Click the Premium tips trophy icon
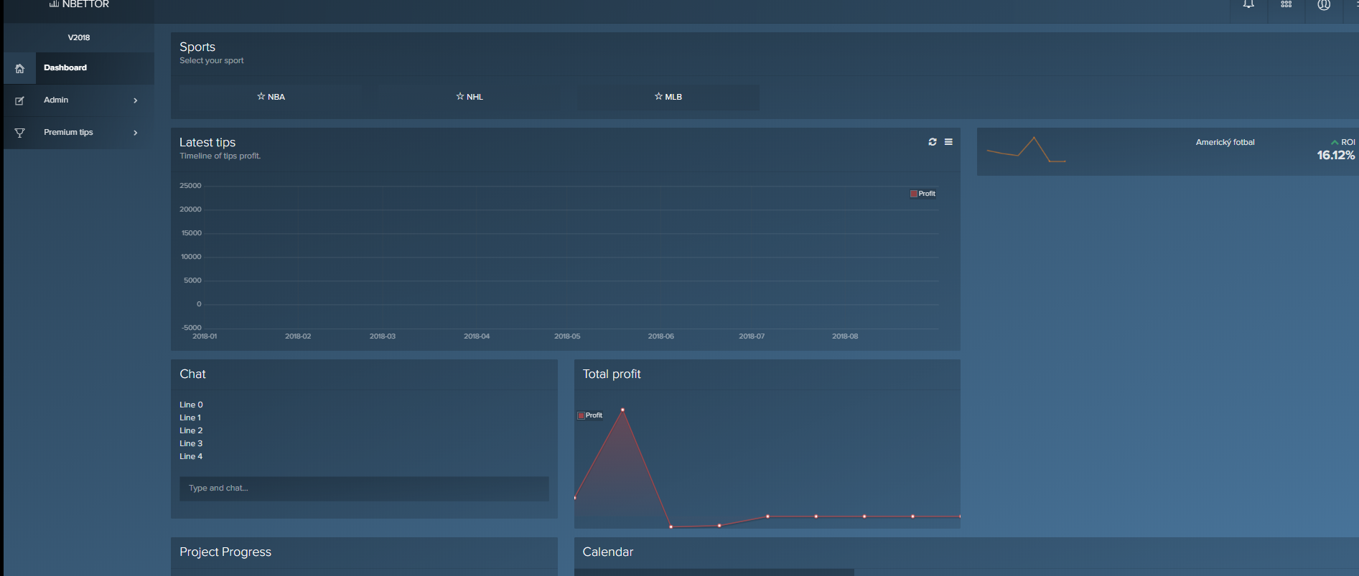This screenshot has width=1359, height=576. pyautogui.click(x=19, y=133)
